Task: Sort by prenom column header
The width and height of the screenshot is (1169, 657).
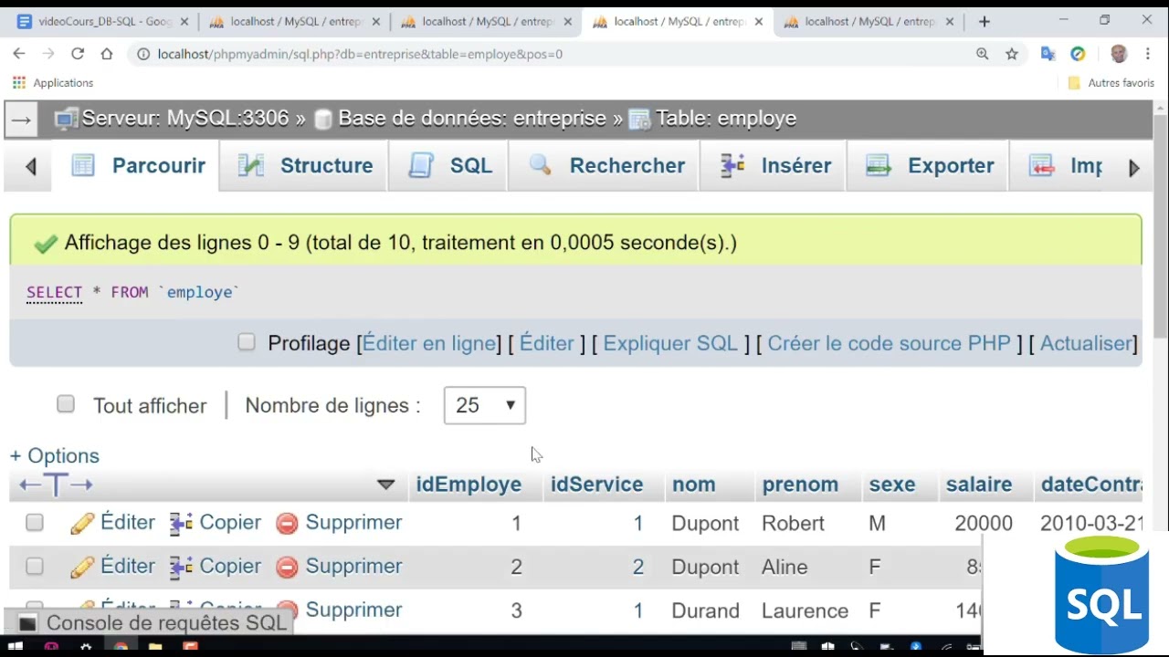Action: pyautogui.click(x=800, y=485)
